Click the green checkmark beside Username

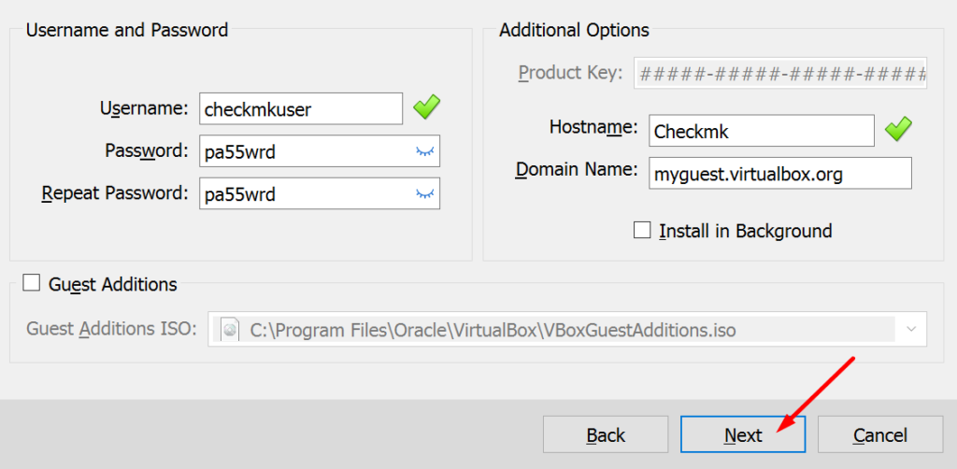coord(426,108)
